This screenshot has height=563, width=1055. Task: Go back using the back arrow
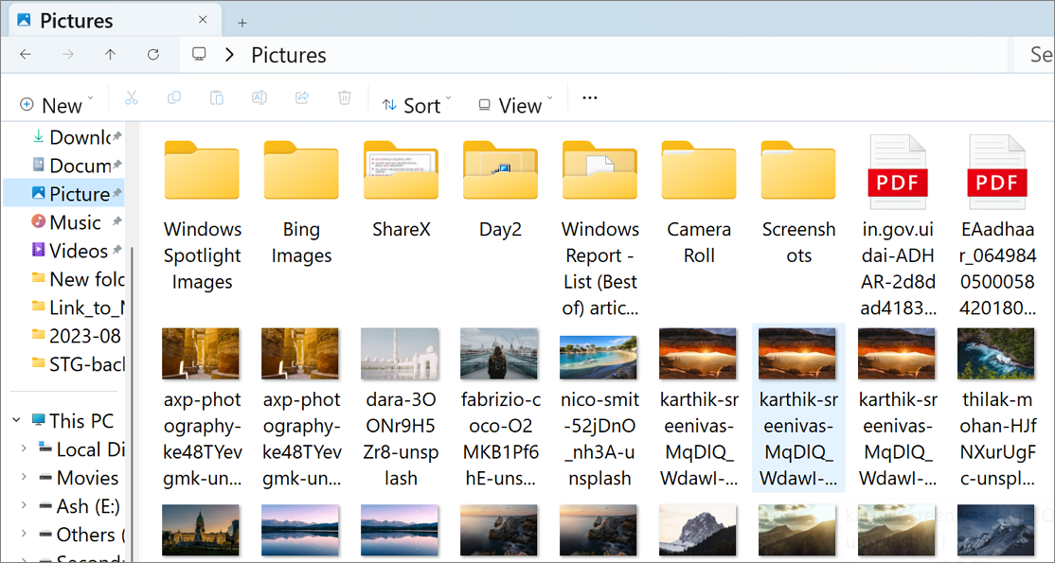(x=26, y=55)
